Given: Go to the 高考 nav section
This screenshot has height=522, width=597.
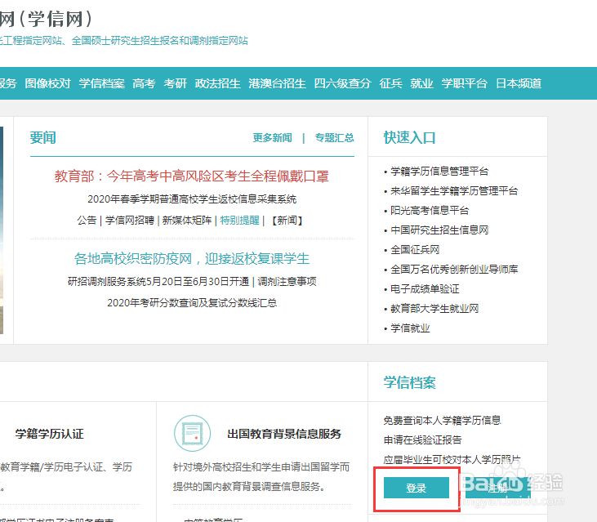Looking at the screenshot, I should pyautogui.click(x=144, y=83).
